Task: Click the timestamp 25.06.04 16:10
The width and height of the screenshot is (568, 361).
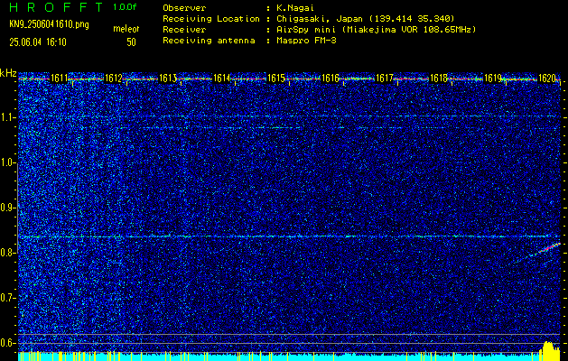Action: click(x=38, y=42)
